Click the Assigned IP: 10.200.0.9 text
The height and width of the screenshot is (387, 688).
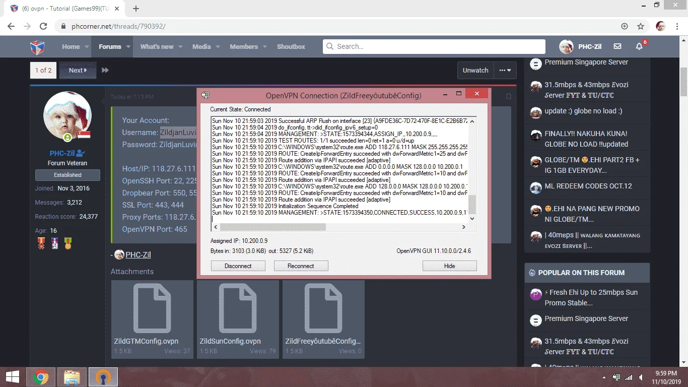239,240
